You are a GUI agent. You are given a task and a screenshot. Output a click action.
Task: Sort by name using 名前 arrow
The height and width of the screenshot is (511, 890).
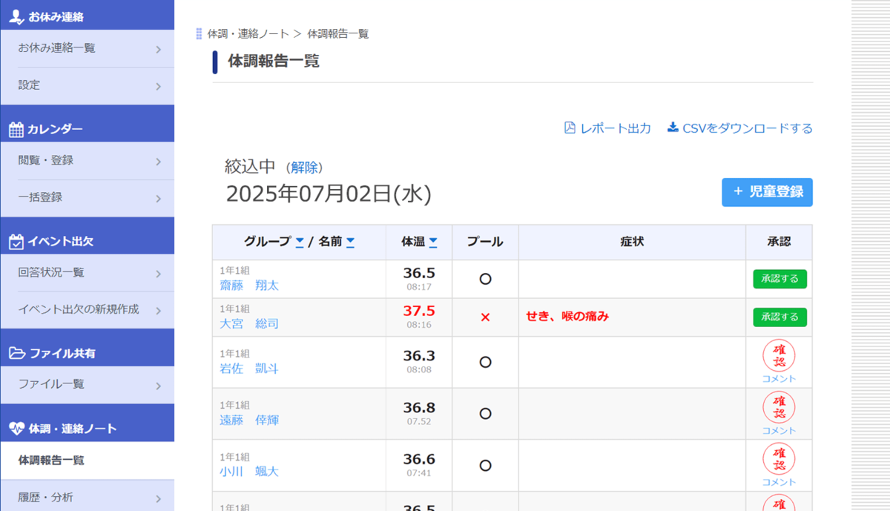(x=350, y=242)
